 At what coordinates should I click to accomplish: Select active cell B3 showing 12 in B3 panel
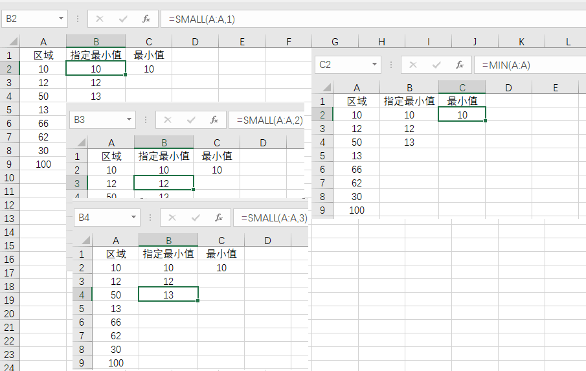click(x=164, y=183)
